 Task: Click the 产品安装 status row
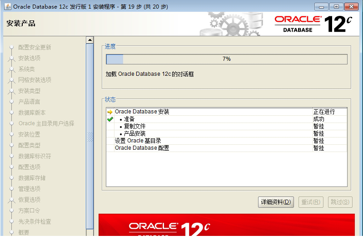coord(226,133)
